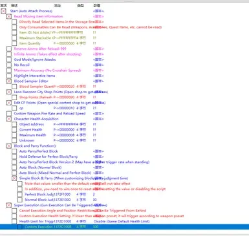The image size is (249, 236).
Task: Select the Auto Block (Normal Block) entry label
Action: point(40,167)
